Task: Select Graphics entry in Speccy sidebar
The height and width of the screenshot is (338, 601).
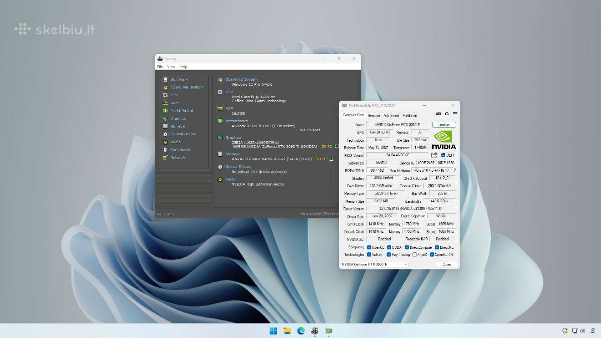Action: pyautogui.click(x=178, y=118)
